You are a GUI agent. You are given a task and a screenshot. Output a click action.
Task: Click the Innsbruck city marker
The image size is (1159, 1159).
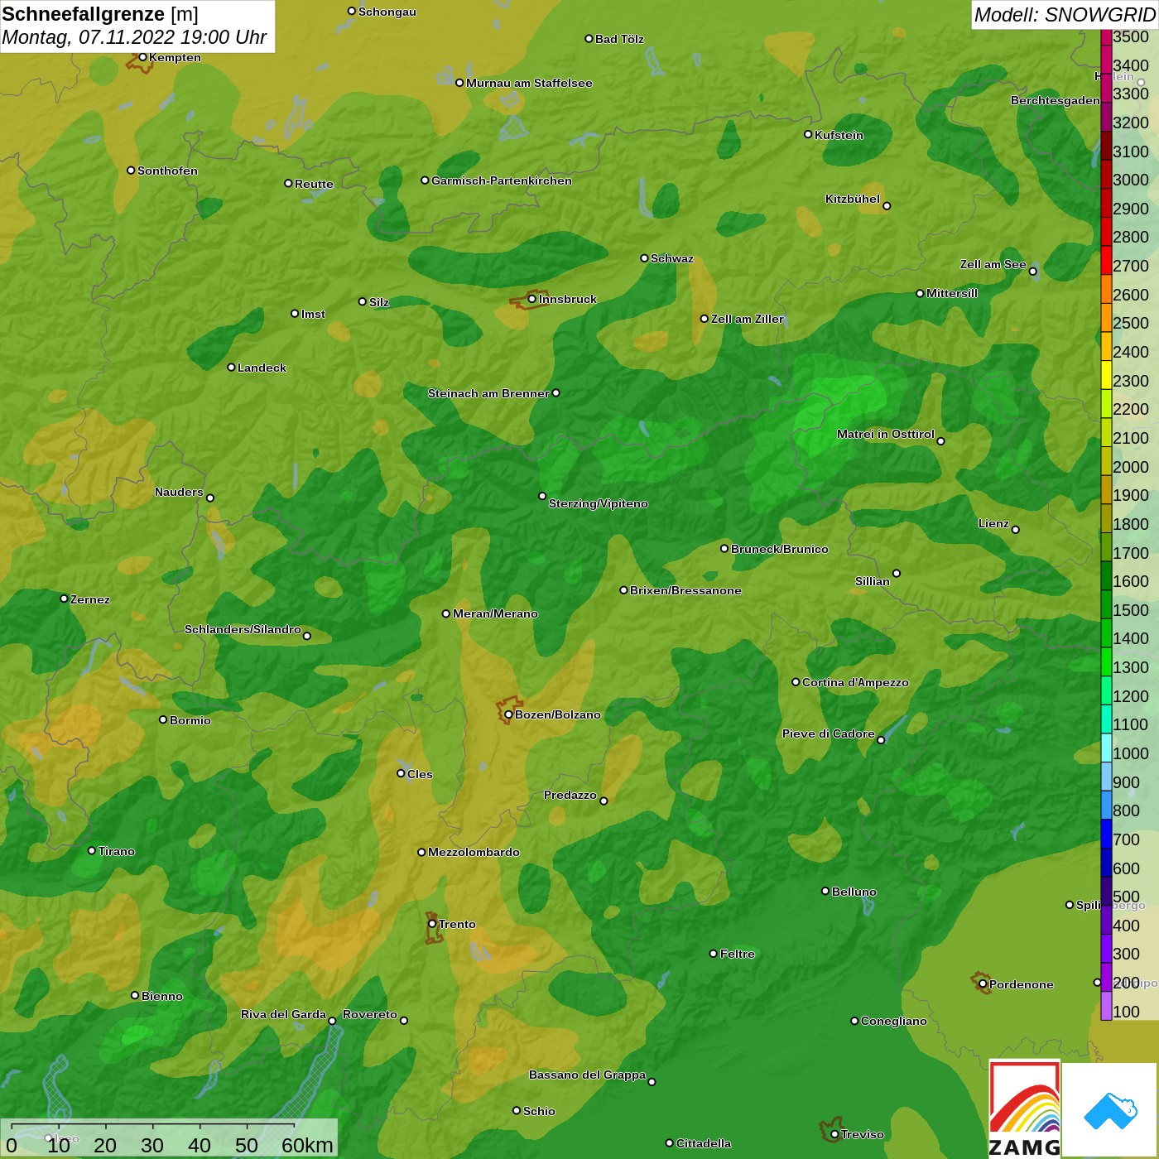click(532, 299)
